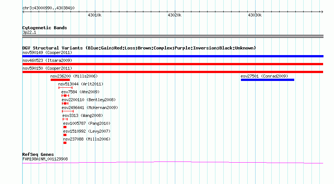334x184 pixels.
Task: Select the magenta FAM198A gene line
Action: pyautogui.click(x=173, y=163)
